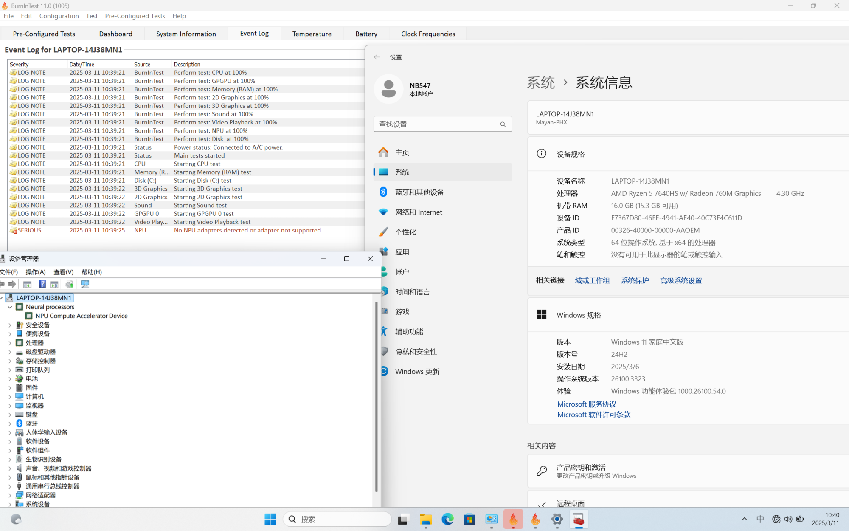Toggle the action pane icon in Device Manager toolbar

(x=54, y=284)
